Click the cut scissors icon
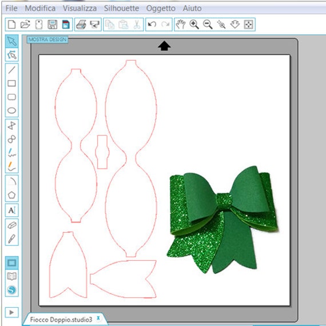 137,25
